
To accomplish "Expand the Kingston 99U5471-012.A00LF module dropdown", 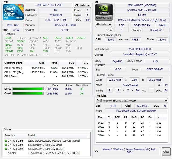I will [132, 101].
